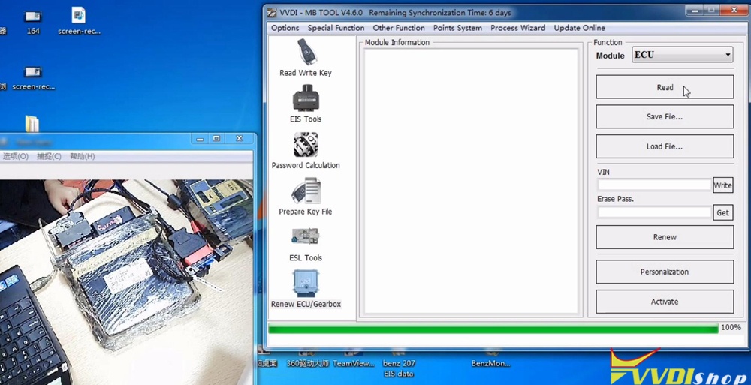Click inside the Module Information text area
751x385 pixels.
pos(471,181)
